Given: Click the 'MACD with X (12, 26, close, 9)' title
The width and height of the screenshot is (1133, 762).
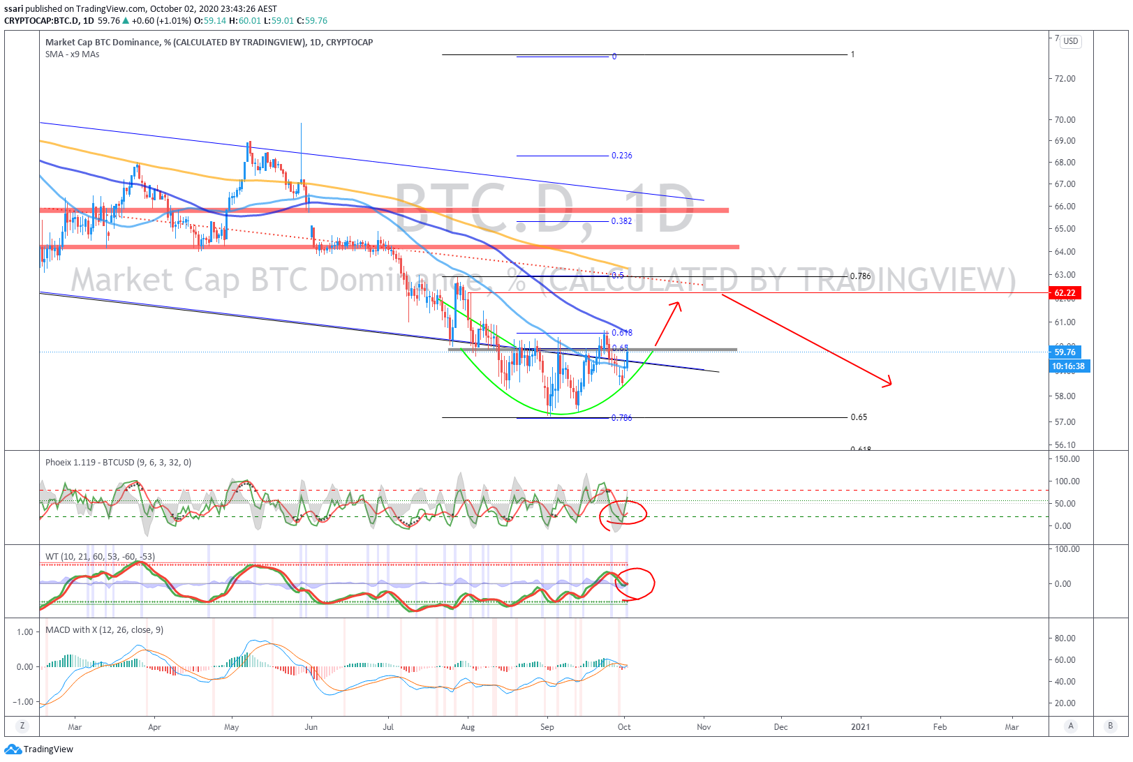Looking at the screenshot, I should point(105,630).
